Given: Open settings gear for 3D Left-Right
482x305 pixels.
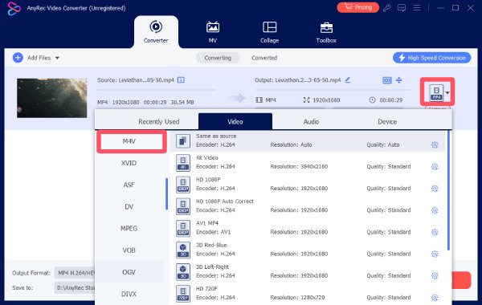Looking at the screenshot, I should pos(435,275).
